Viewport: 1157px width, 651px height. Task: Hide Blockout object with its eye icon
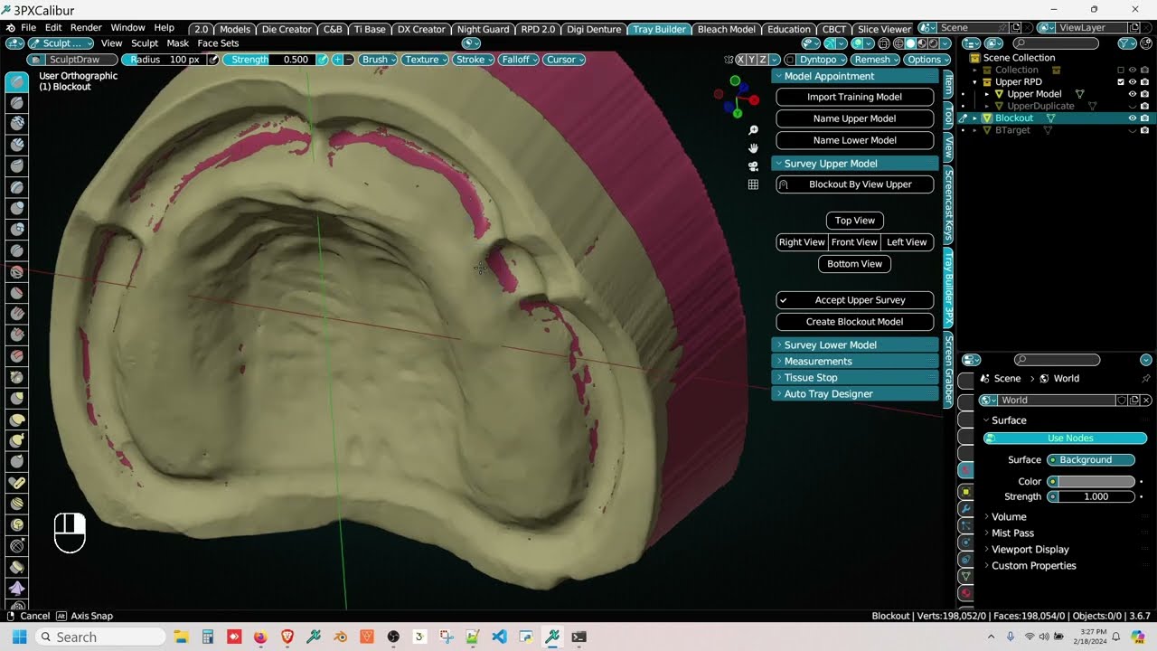pos(1133,118)
